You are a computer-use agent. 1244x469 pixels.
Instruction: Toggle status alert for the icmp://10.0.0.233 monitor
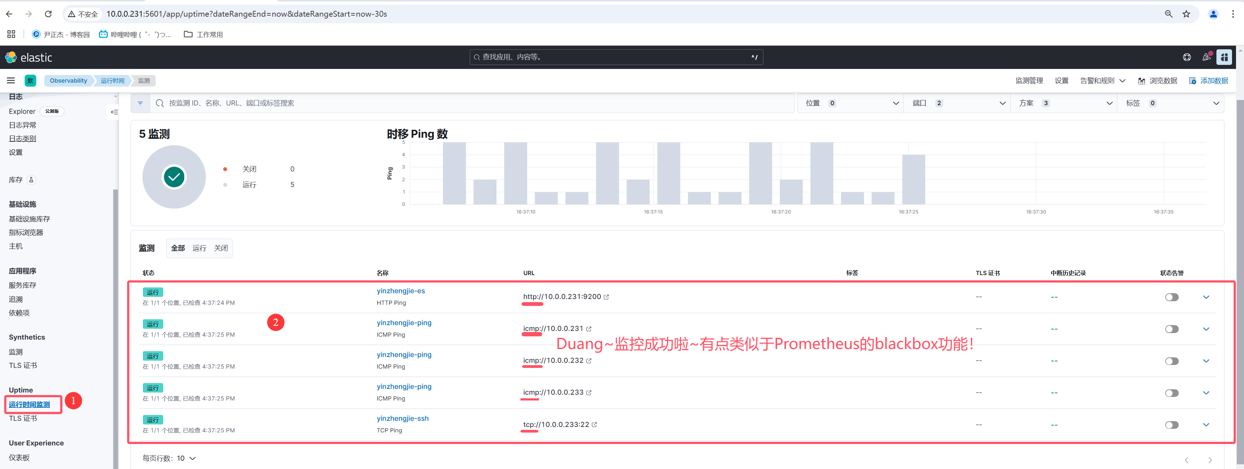click(1171, 393)
